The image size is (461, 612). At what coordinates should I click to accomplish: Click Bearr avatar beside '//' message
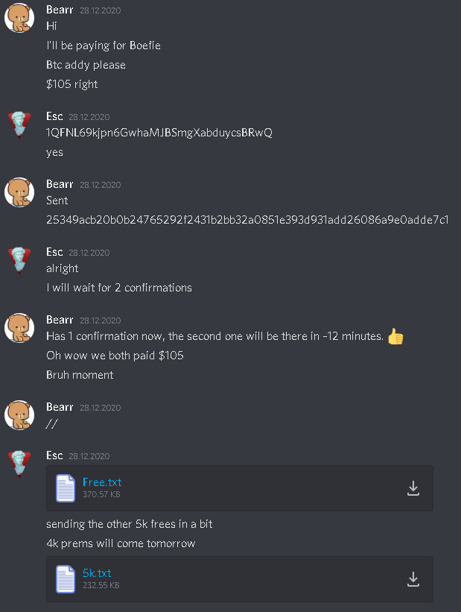point(19,415)
